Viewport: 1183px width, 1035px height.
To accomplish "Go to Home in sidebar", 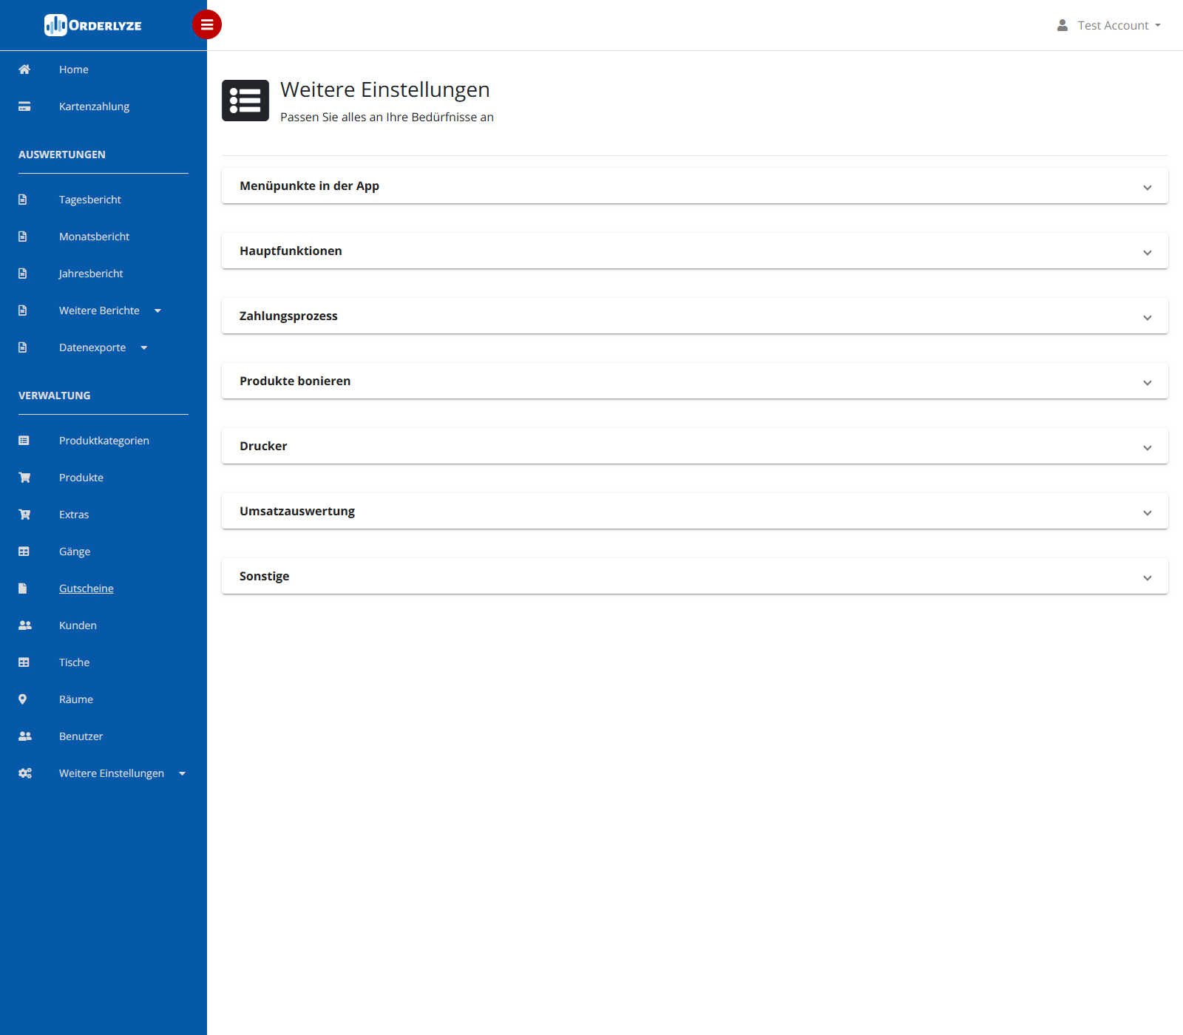I will (x=74, y=69).
